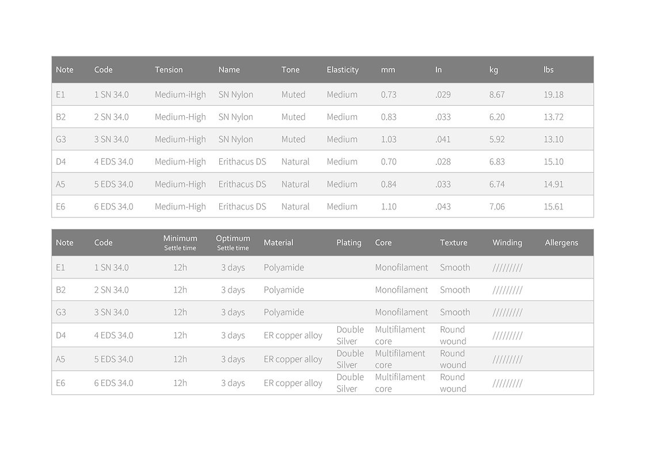Click the .043 inch value

coord(443,207)
